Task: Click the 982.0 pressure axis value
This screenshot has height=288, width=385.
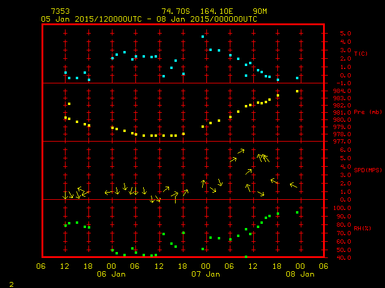Action: click(x=342, y=106)
